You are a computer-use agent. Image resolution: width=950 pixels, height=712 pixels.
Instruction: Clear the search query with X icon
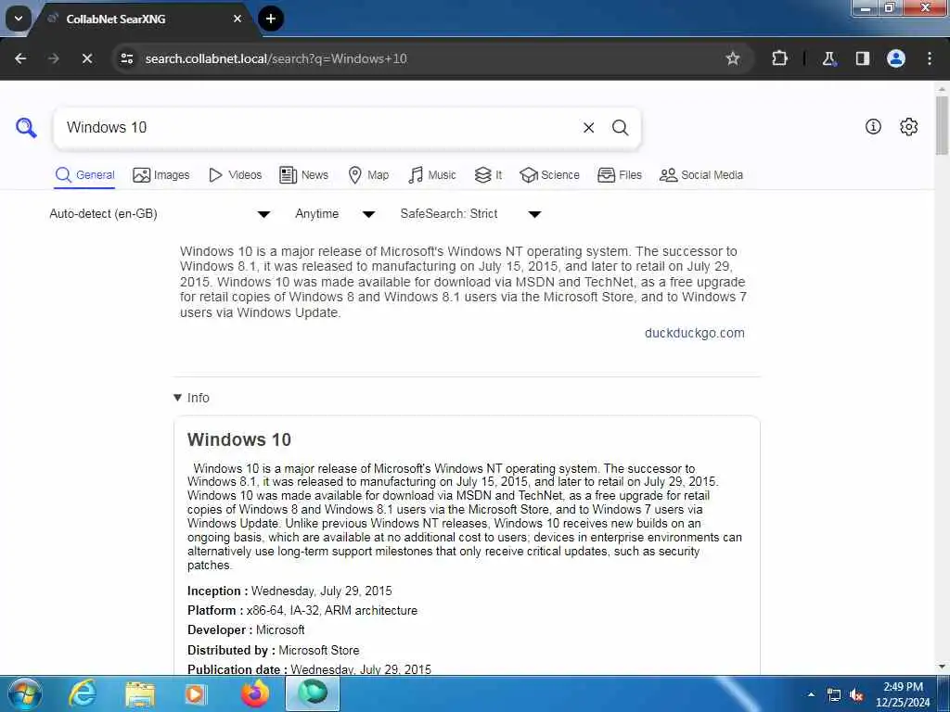tap(588, 128)
